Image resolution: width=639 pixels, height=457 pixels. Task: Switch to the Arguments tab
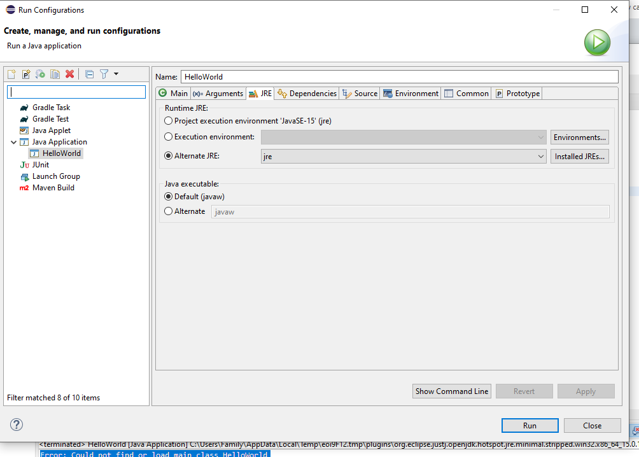point(218,94)
